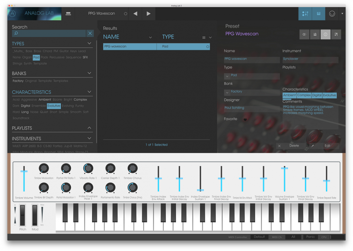
Task: Click the Vibrato Rate 1 knob
Action: pos(88,168)
